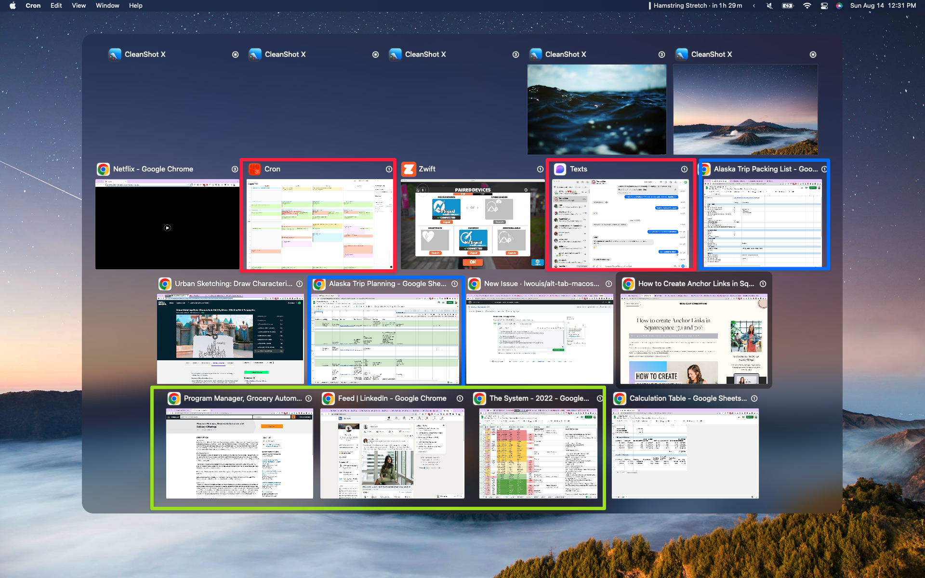Click the Chrome icon beside Calculation Table title
The height and width of the screenshot is (578, 925).
pyautogui.click(x=620, y=398)
